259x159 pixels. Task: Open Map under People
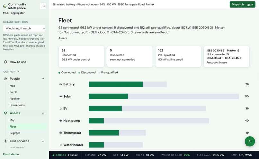[12, 86]
